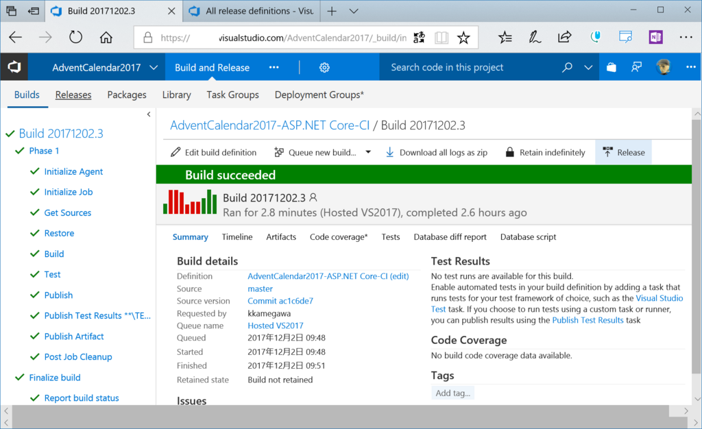Screen dimensions: 702x429
Task: Select Get Sources step in tree
Action: [68, 213]
